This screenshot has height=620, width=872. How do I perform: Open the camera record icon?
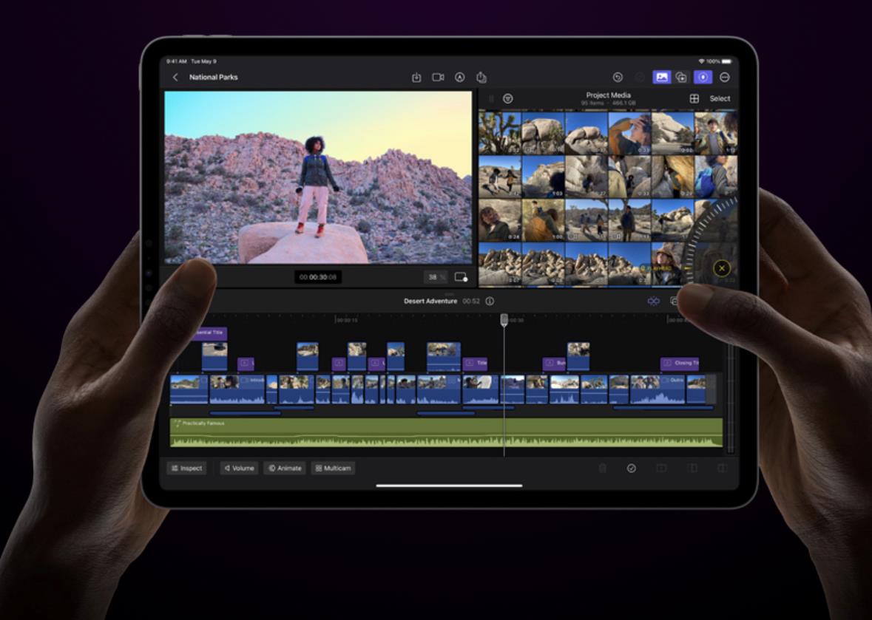coord(438,78)
